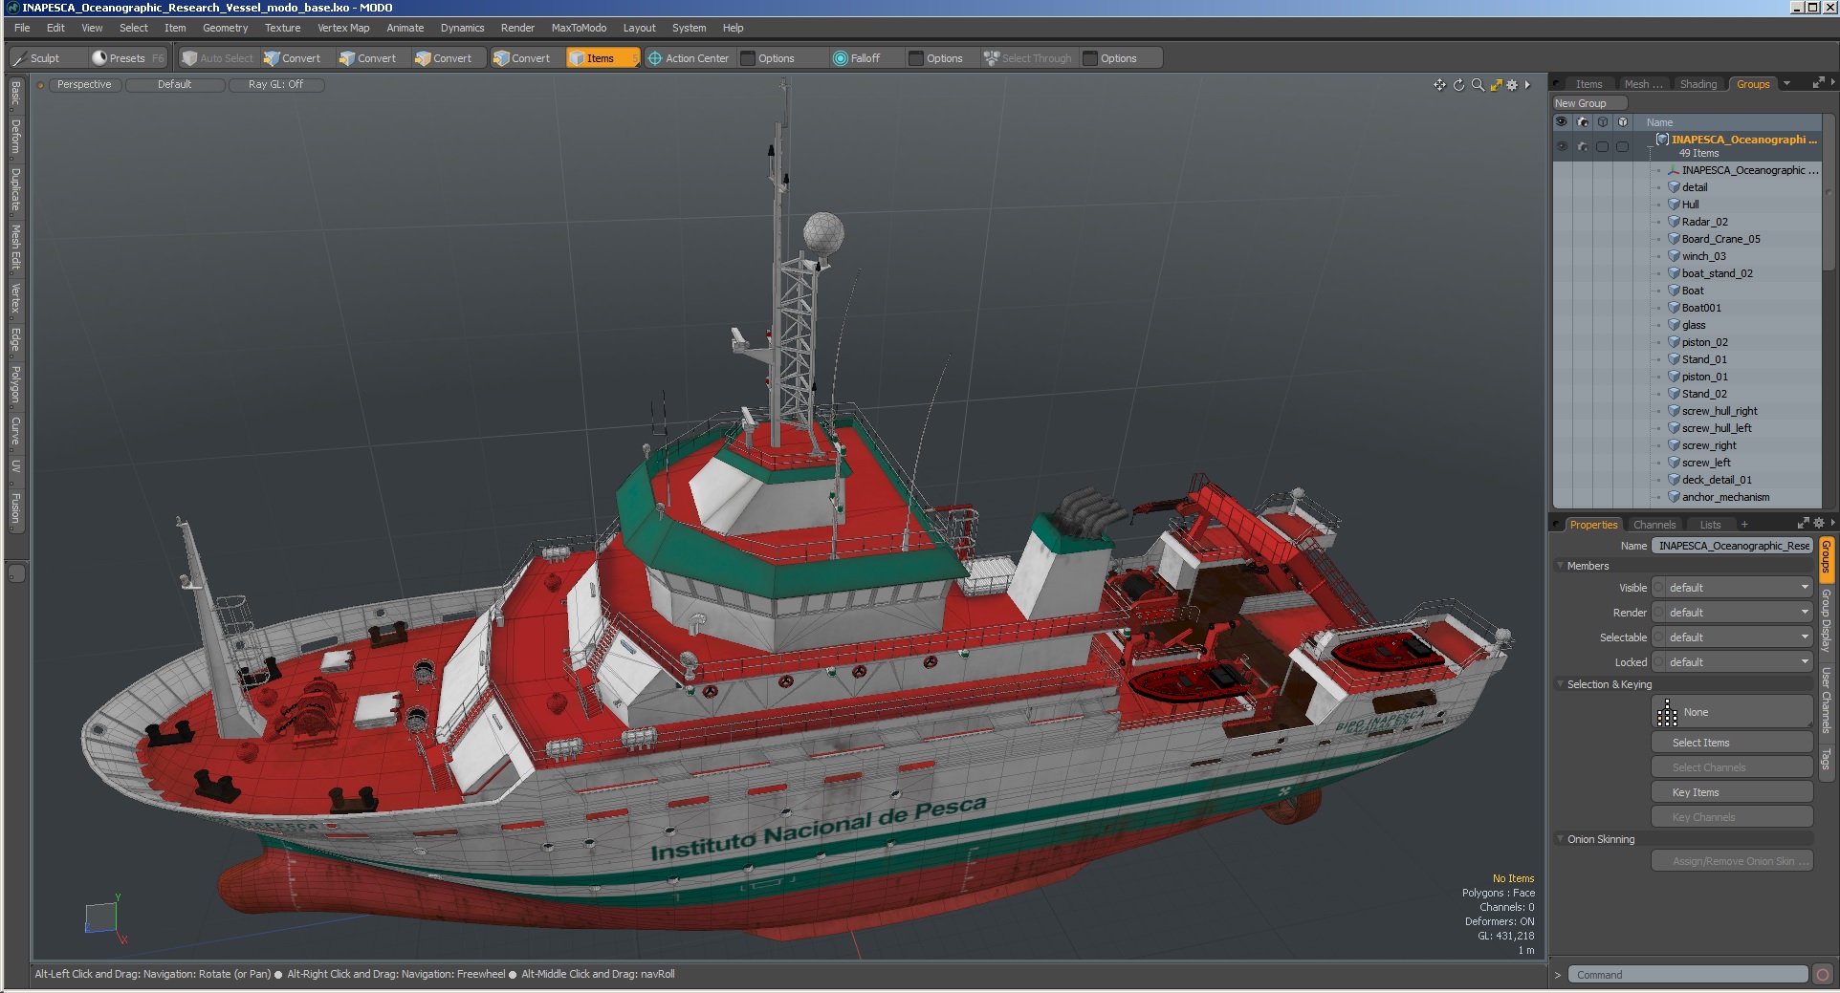This screenshot has width=1840, height=993.
Task: Open the Vertex Map menu
Action: pyautogui.click(x=343, y=28)
